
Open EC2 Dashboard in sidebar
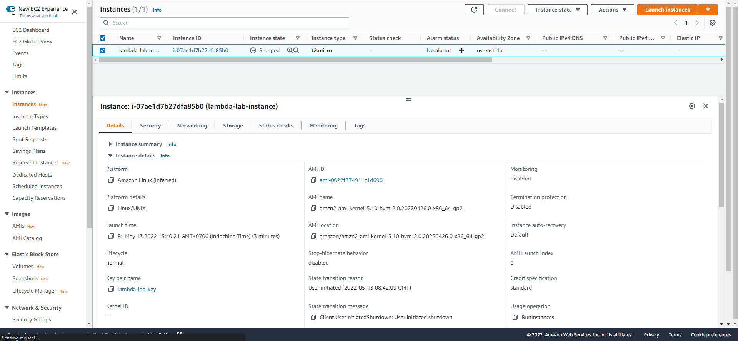pyautogui.click(x=31, y=30)
